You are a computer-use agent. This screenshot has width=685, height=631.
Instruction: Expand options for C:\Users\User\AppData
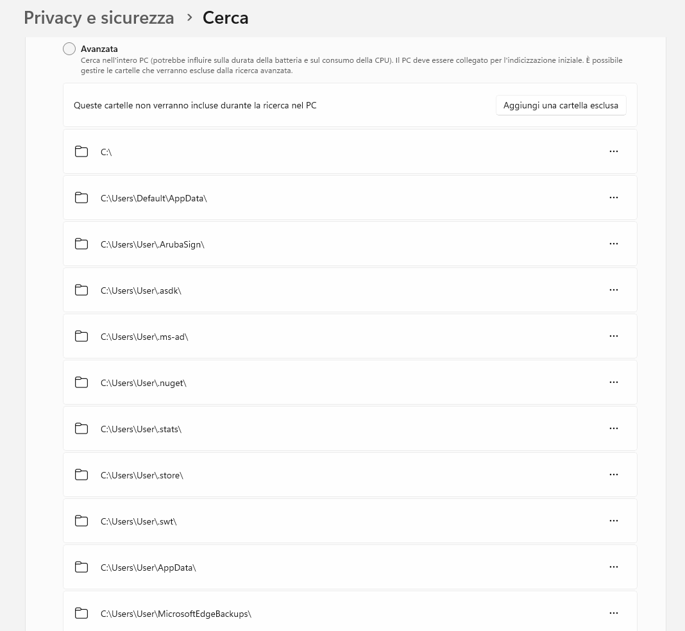click(x=613, y=567)
